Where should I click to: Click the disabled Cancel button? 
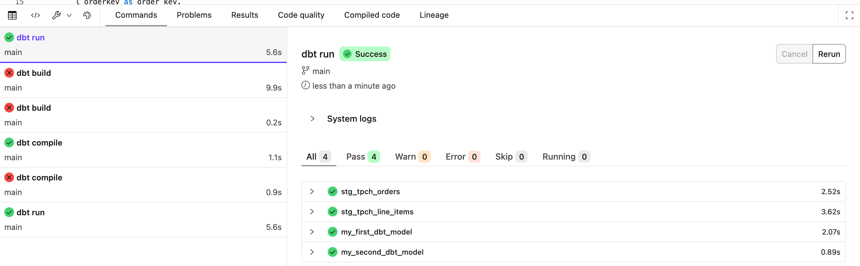click(x=794, y=54)
